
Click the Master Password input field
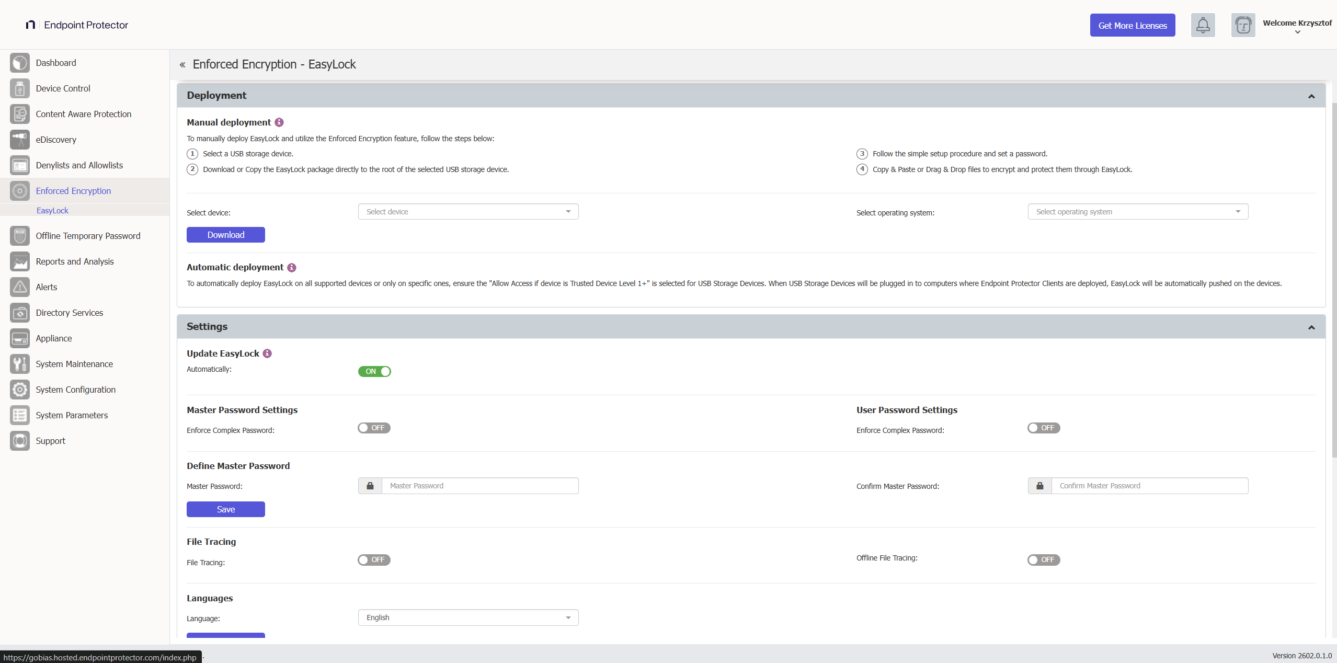click(479, 486)
